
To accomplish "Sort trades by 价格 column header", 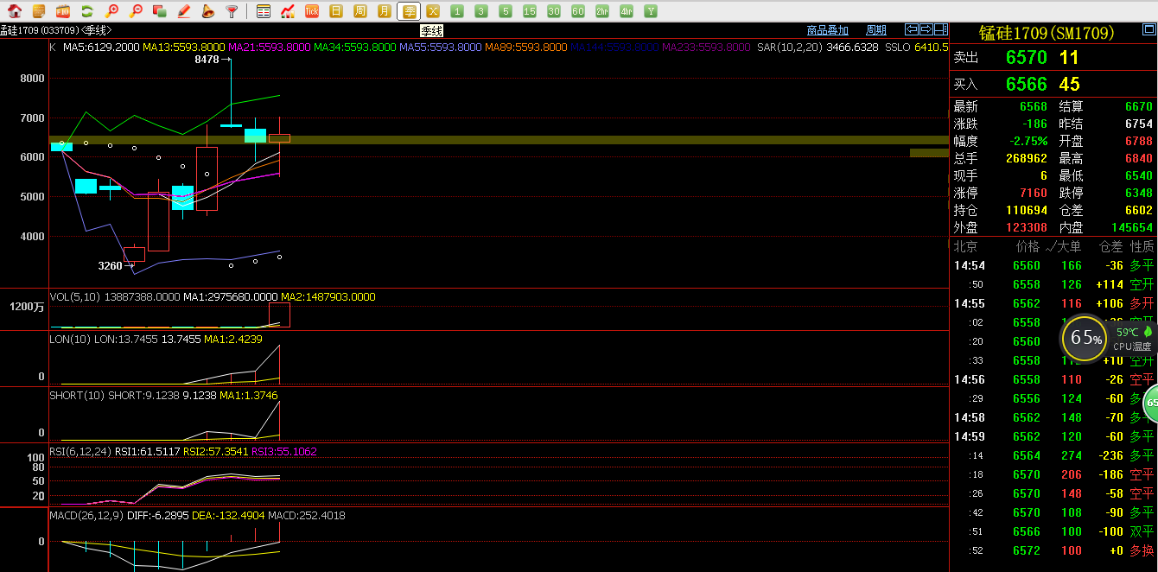I will point(1028,247).
